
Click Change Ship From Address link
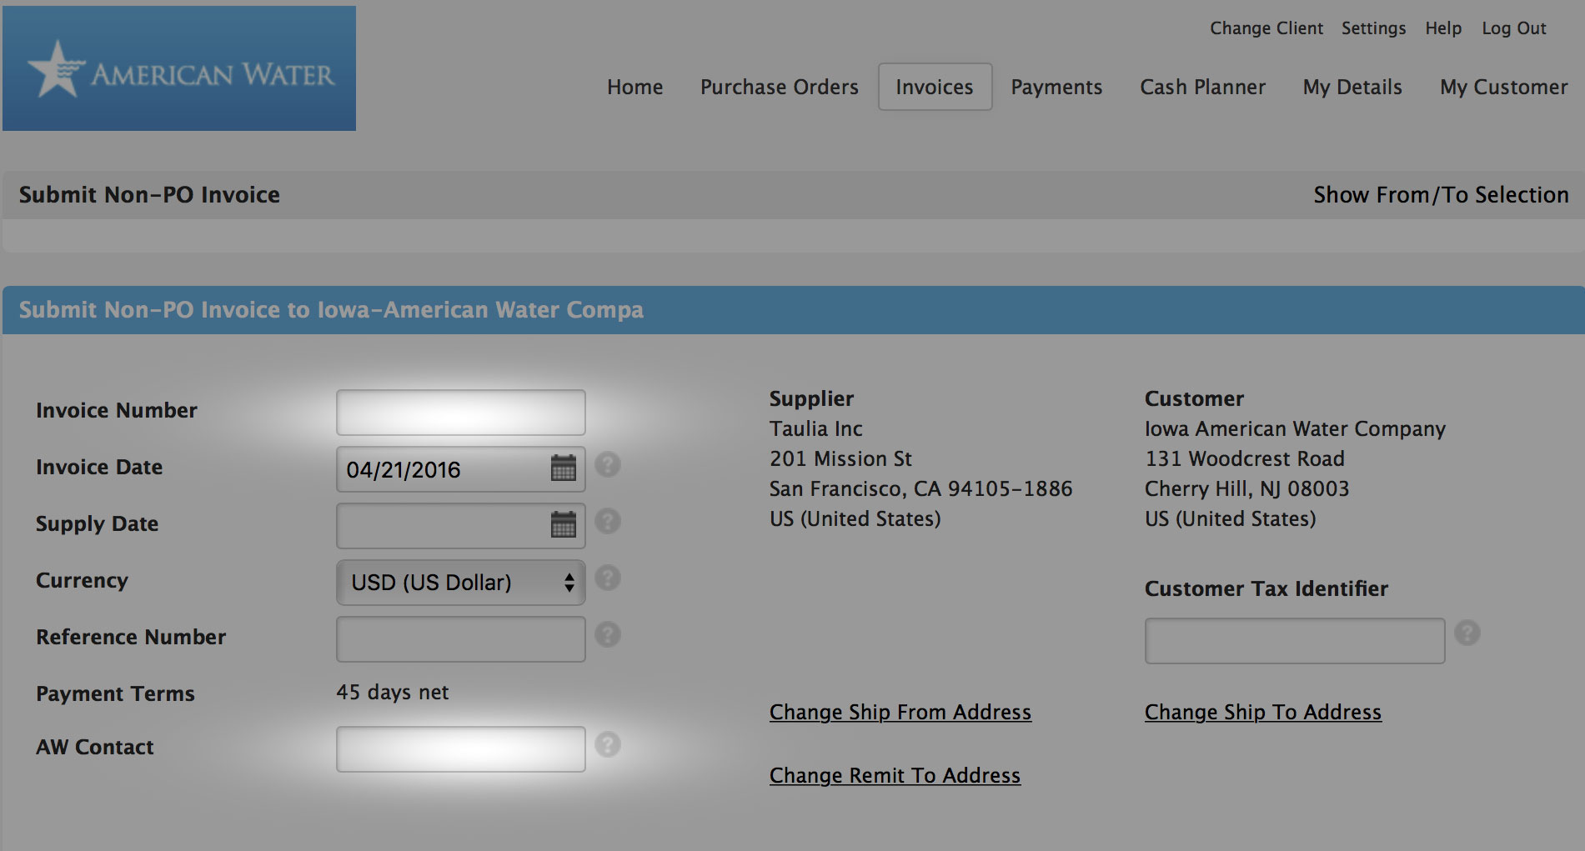pyautogui.click(x=900, y=712)
